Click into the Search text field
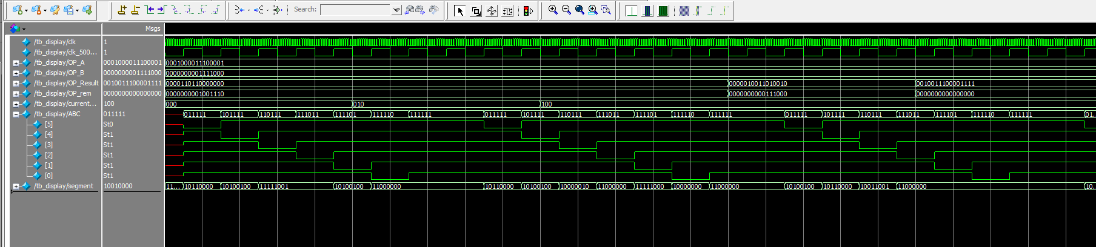Image resolution: width=1096 pixels, height=247 pixels. click(x=356, y=10)
